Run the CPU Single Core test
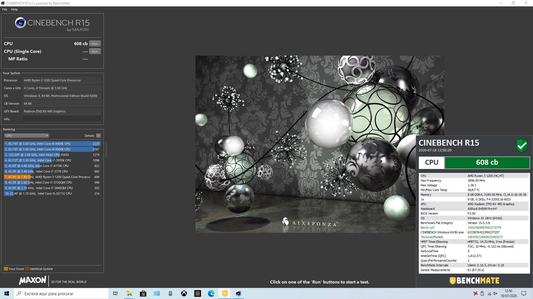This screenshot has height=299, width=533. 95,51
